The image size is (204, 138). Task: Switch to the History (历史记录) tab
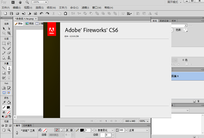point(164,21)
